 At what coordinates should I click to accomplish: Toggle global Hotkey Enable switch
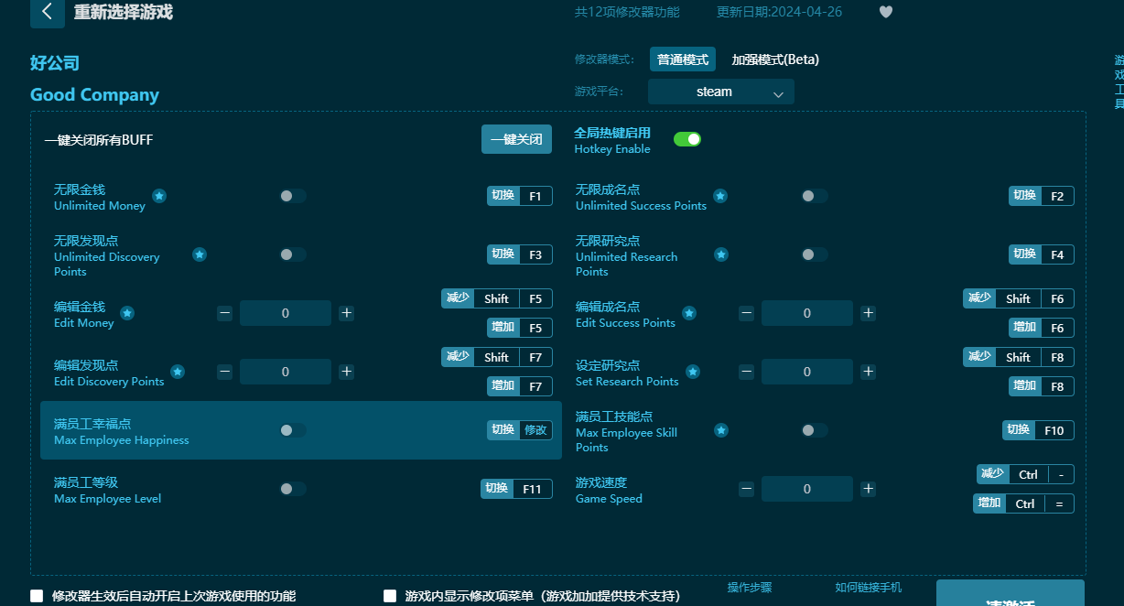pyautogui.click(x=687, y=139)
